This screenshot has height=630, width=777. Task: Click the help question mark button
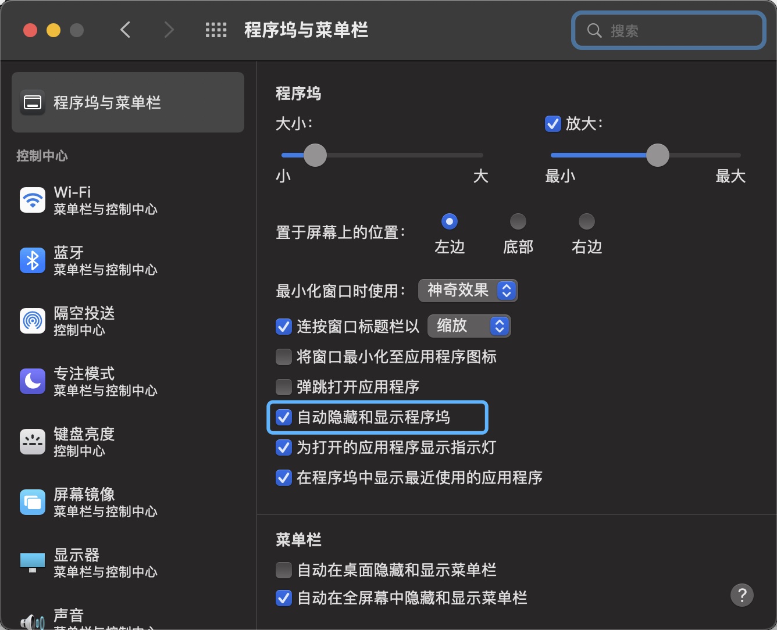coord(742,595)
